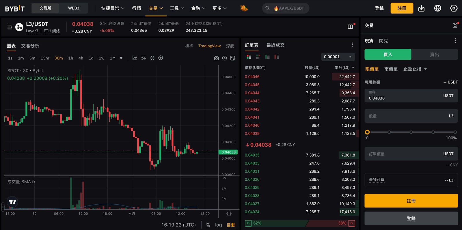Click the search magnifier icon
The width and height of the screenshot is (462, 230).
click(267, 8)
